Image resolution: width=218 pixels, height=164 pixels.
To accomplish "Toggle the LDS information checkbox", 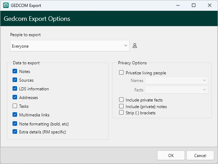I will 15,89.
